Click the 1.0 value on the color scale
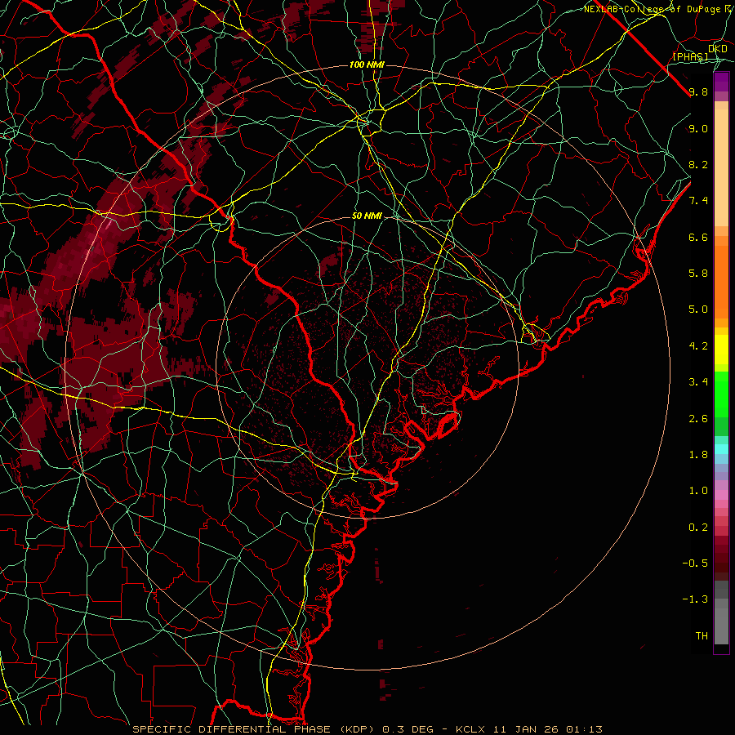This screenshot has height=735, width=735. [698, 491]
